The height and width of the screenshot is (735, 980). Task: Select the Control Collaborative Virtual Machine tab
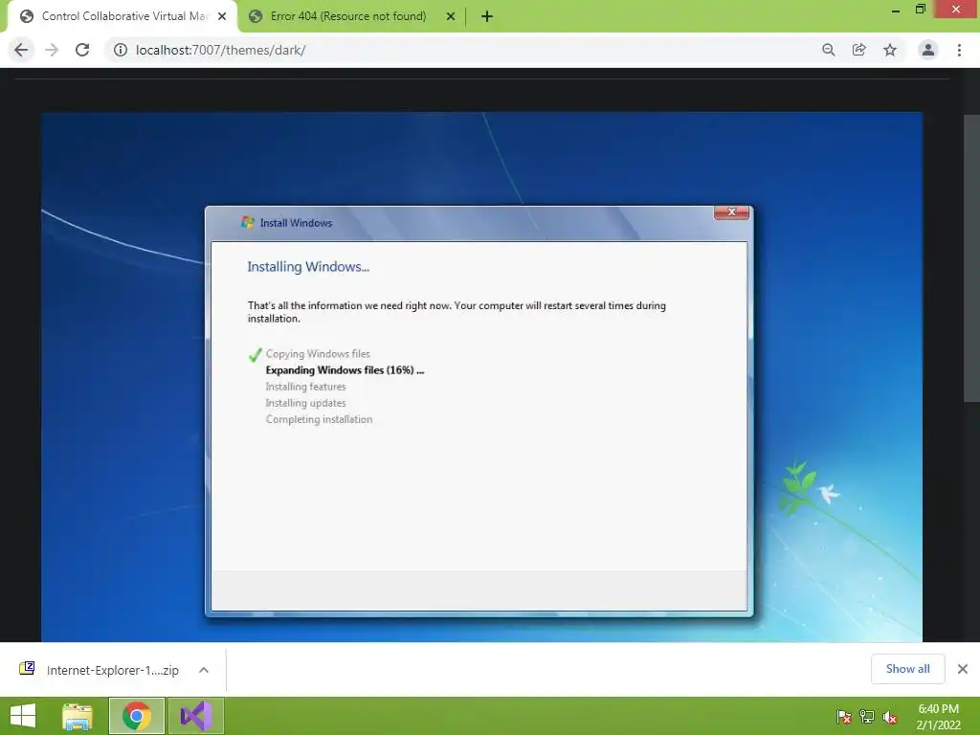(124, 16)
